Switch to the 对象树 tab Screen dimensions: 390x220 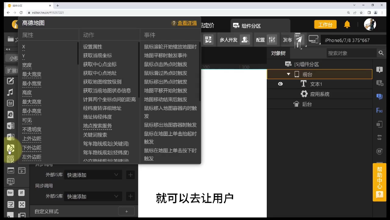278,53
